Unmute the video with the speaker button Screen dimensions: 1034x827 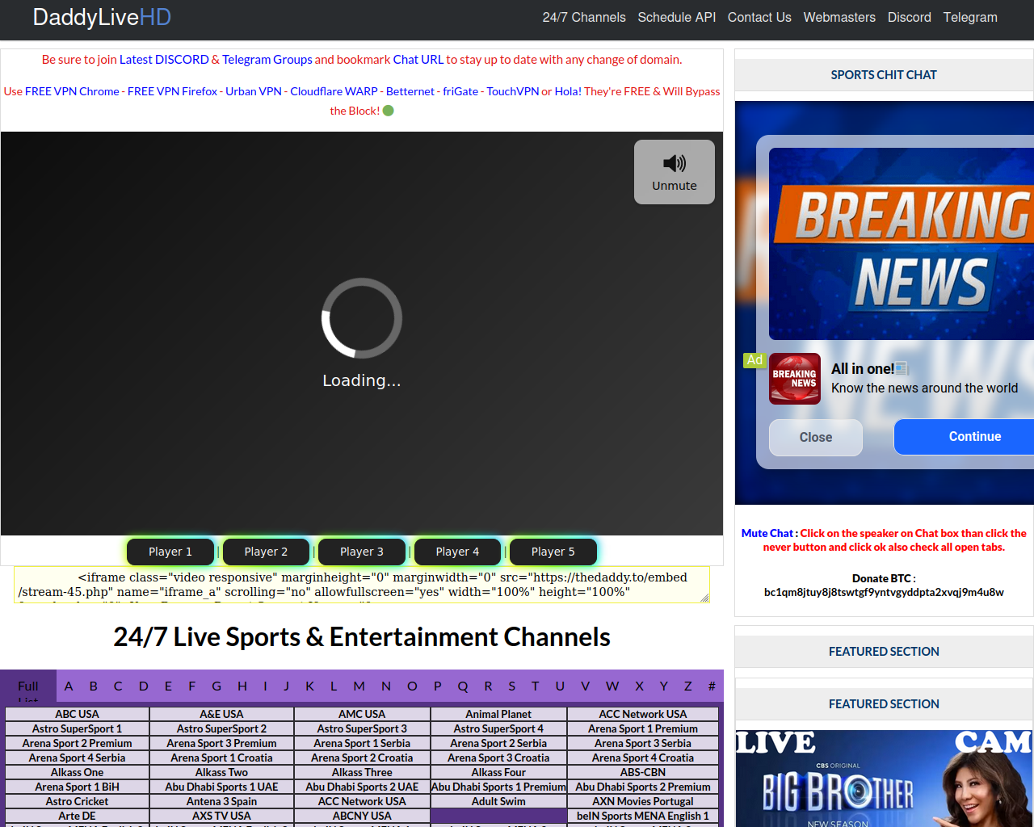pyautogui.click(x=675, y=172)
